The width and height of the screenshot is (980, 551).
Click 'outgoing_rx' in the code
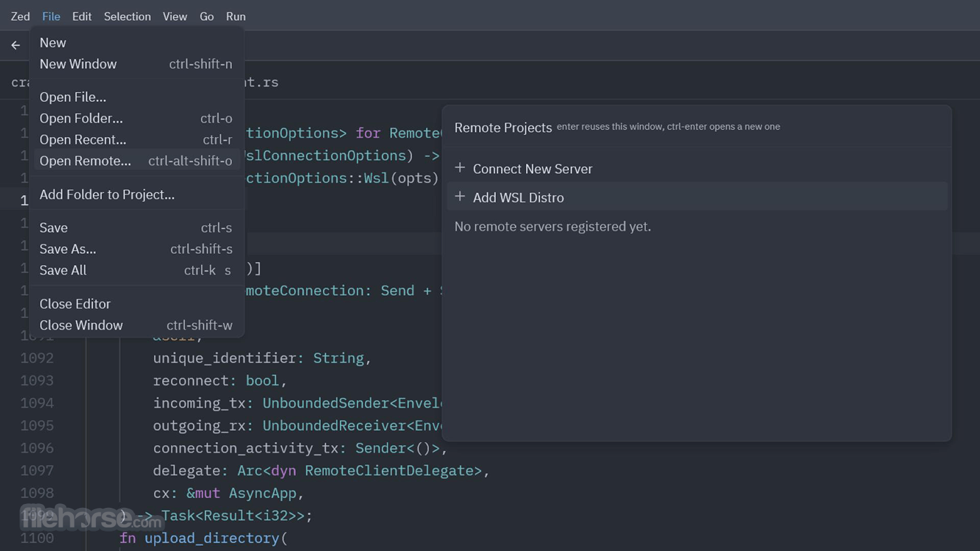tap(199, 426)
